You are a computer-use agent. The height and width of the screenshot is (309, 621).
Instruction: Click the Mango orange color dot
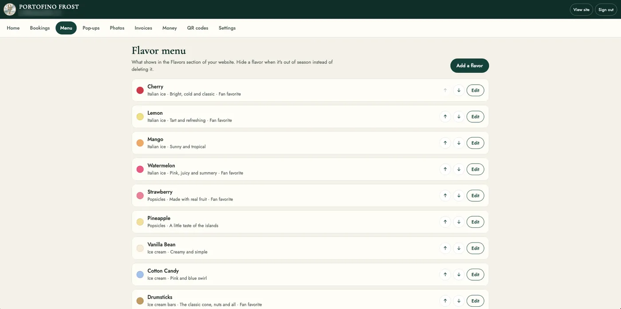[140, 143]
